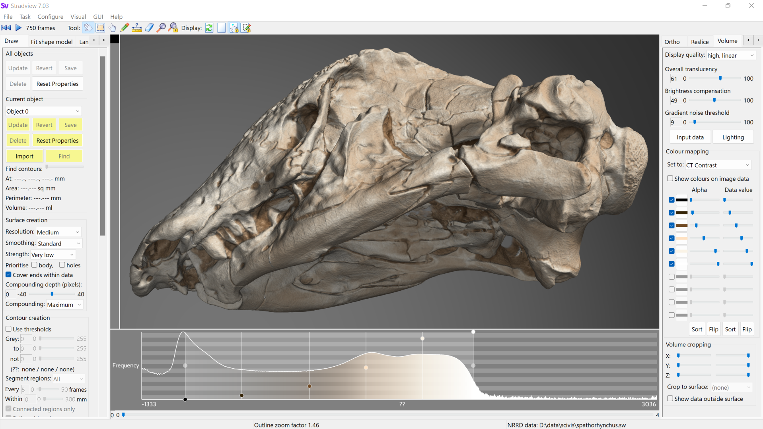Viewport: 763px width, 429px height.
Task: Open the Compounding dropdown set to Maximum
Action: pyautogui.click(x=65, y=305)
